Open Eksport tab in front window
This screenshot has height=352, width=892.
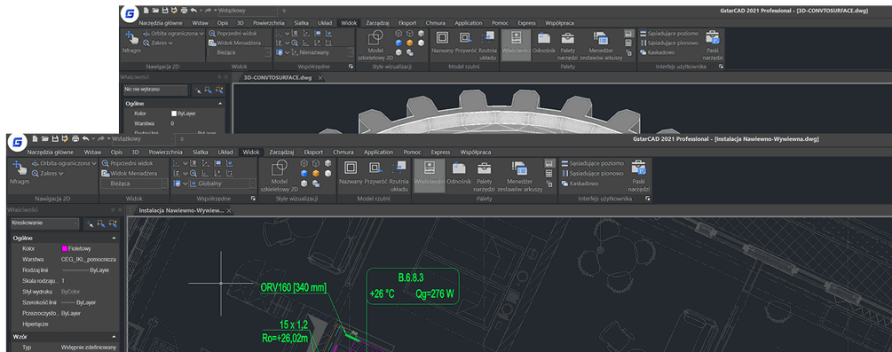[313, 153]
